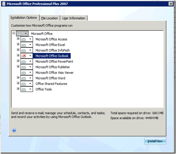Select Office Shared Features in the tree
This screenshot has width=176, height=154.
coord(51,84)
